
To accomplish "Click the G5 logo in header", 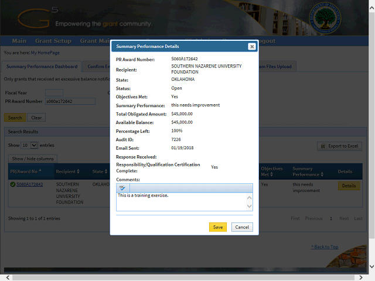I will click(37, 18).
